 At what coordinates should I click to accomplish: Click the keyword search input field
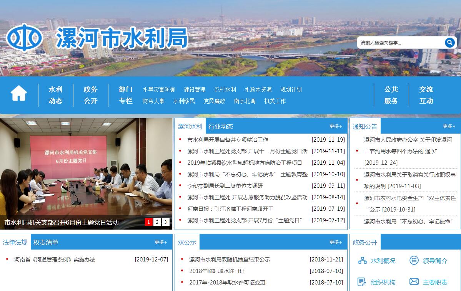click(400, 43)
